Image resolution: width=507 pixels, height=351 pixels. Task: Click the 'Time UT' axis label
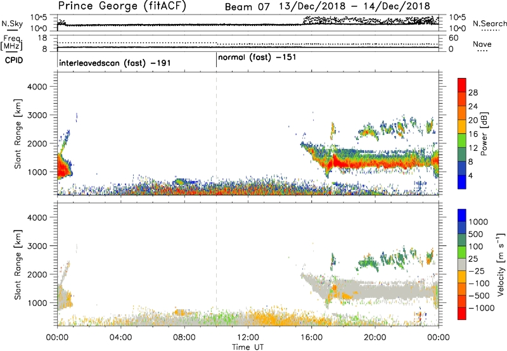[x=248, y=347]
